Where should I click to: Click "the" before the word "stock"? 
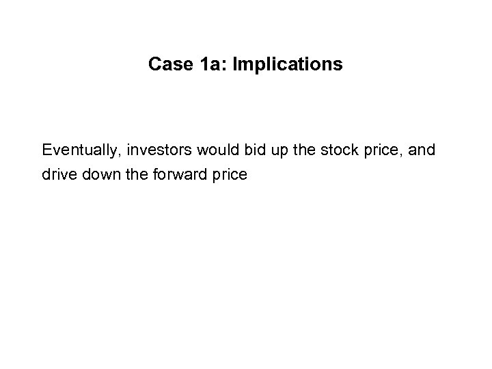(275, 149)
